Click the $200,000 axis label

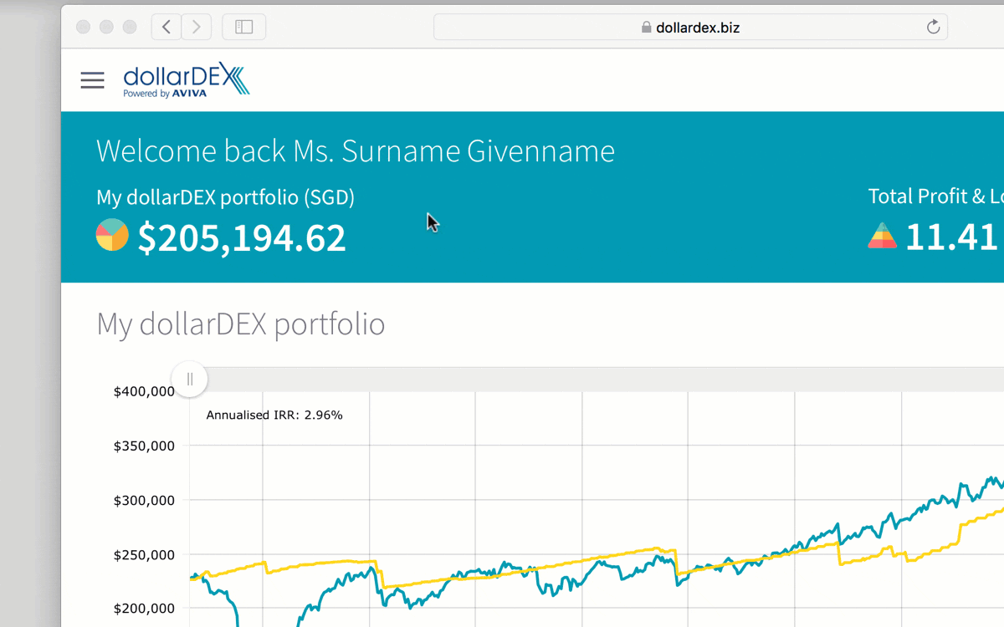coord(144,609)
